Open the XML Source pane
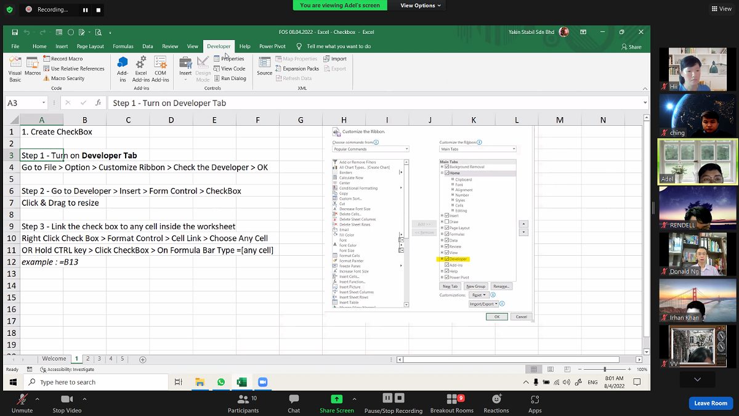 [x=265, y=66]
